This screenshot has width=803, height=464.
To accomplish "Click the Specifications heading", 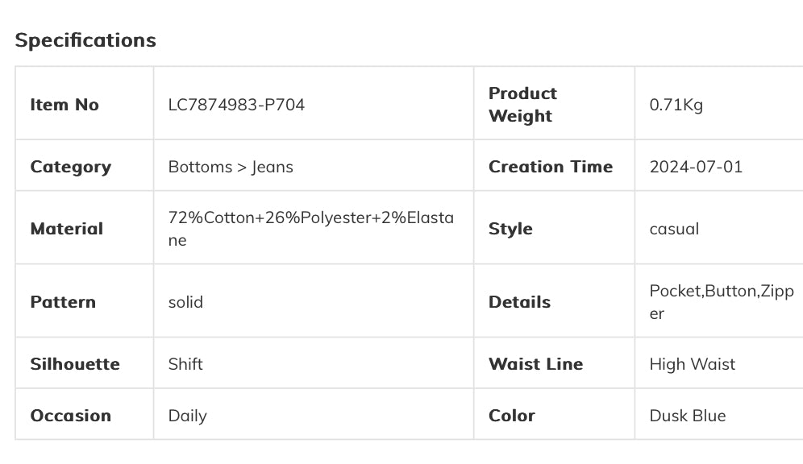I will [x=85, y=40].
